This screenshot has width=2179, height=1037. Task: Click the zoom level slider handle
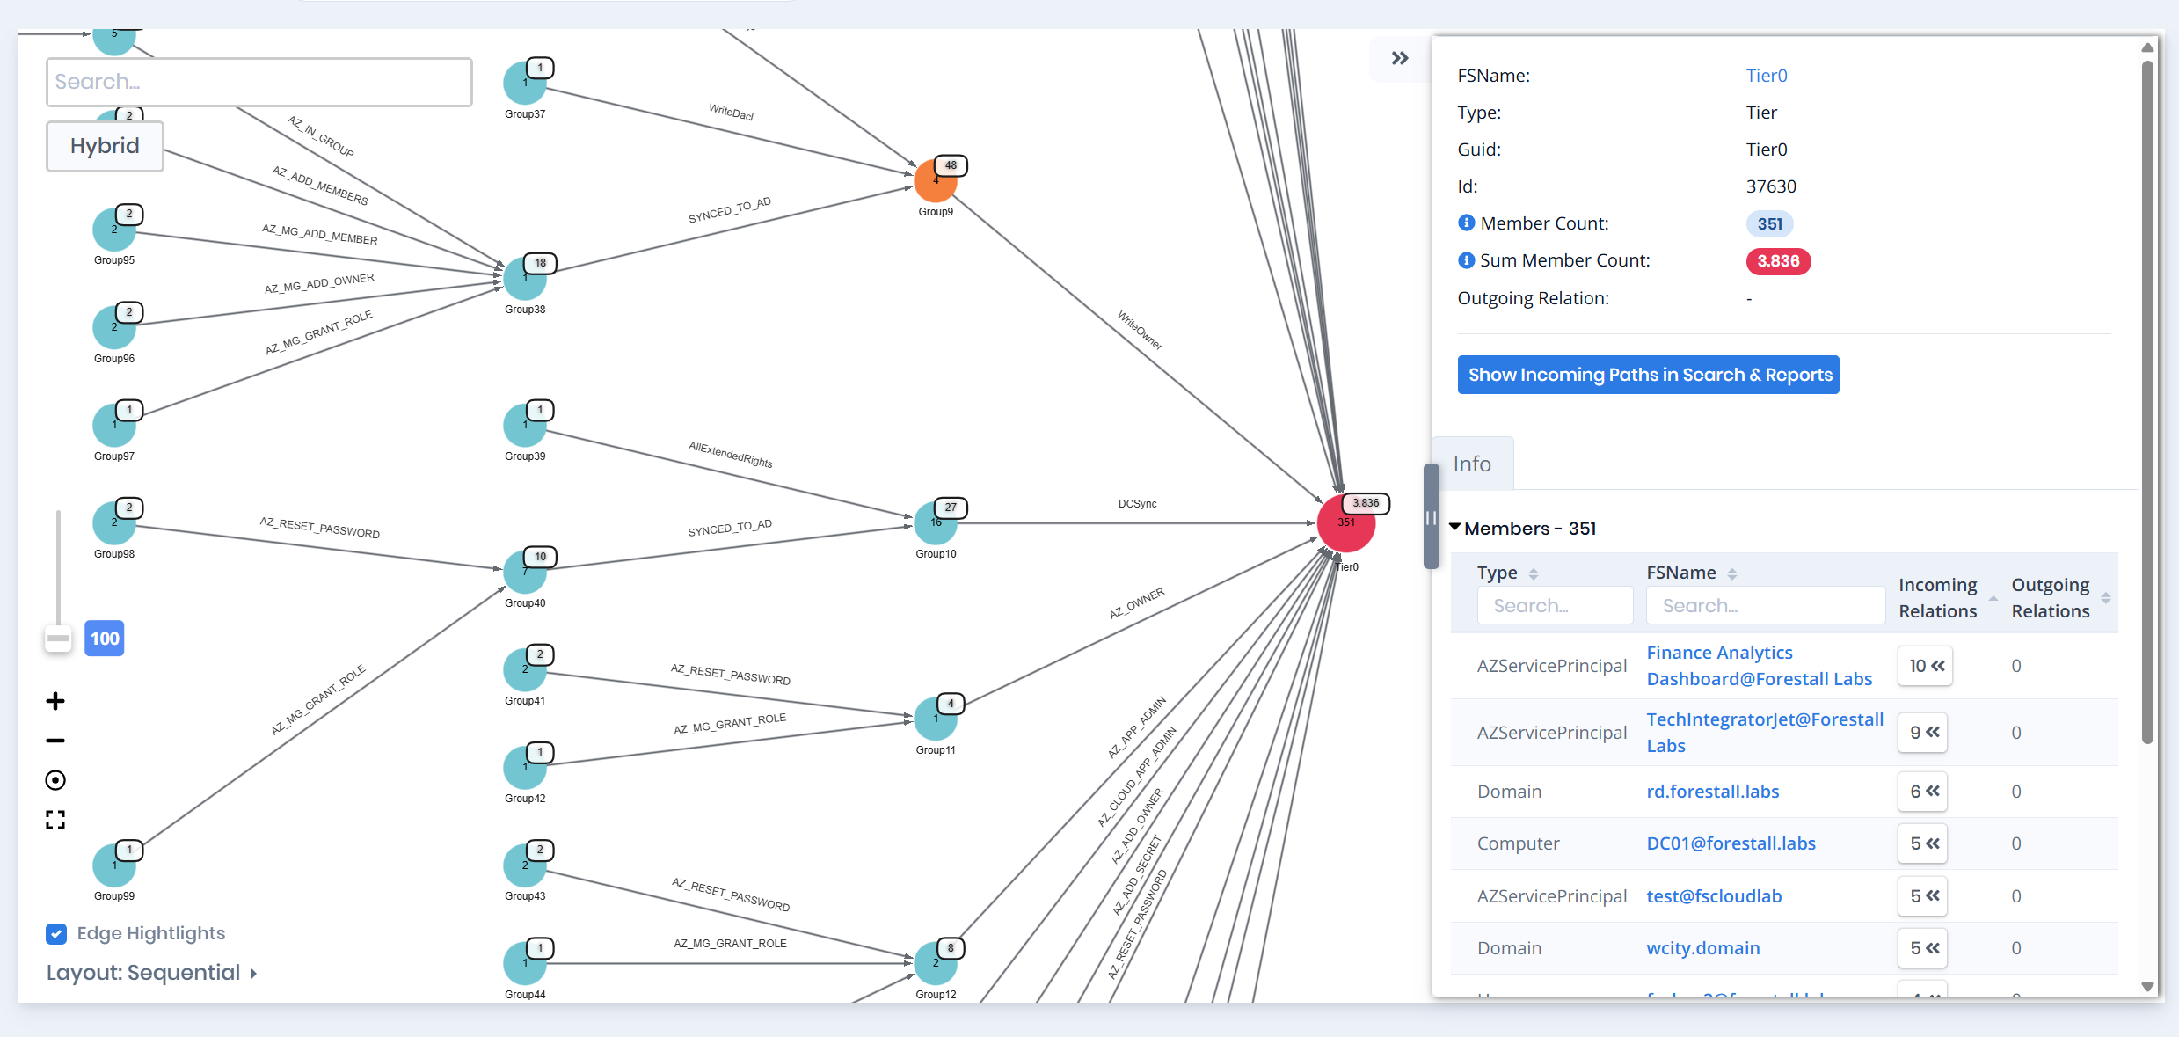pyautogui.click(x=58, y=639)
